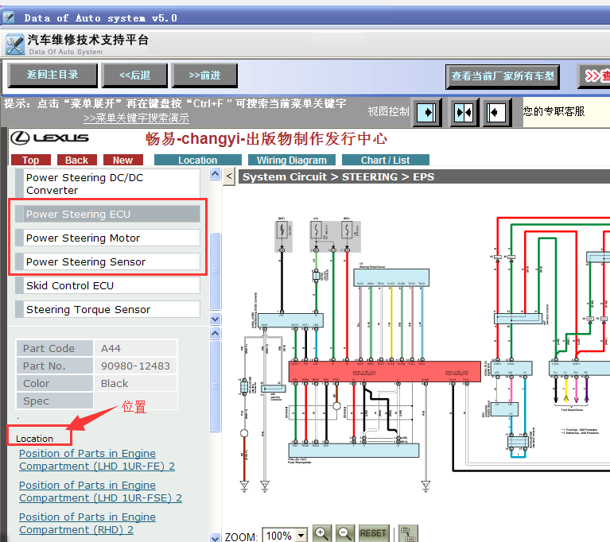Click the zoom in magnifier icon
610x542 pixels.
click(x=321, y=533)
